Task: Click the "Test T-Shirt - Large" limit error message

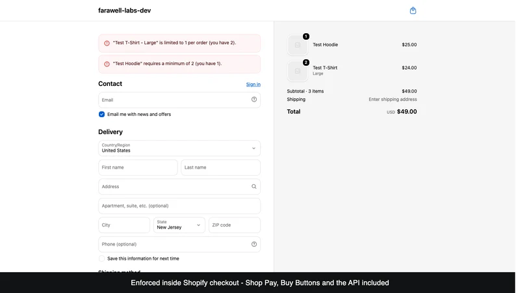Action: pos(174,43)
